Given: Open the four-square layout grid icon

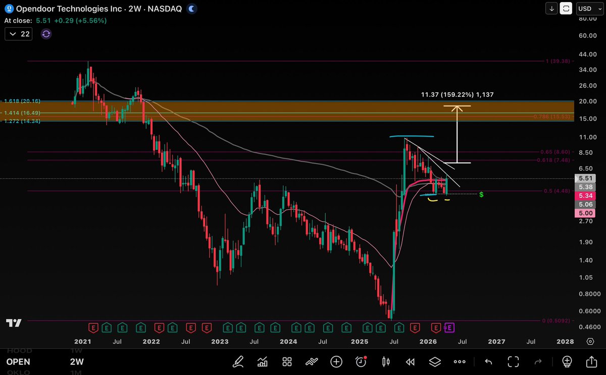Looking at the screenshot, I should (x=287, y=361).
